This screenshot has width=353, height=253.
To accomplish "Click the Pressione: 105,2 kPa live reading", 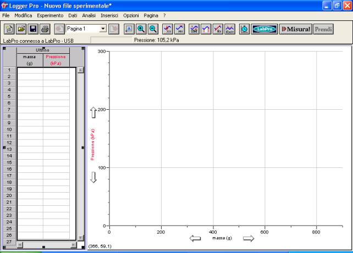I will pyautogui.click(x=157, y=40).
